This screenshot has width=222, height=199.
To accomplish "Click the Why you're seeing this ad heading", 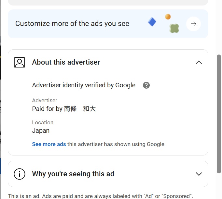I will coord(73,174).
